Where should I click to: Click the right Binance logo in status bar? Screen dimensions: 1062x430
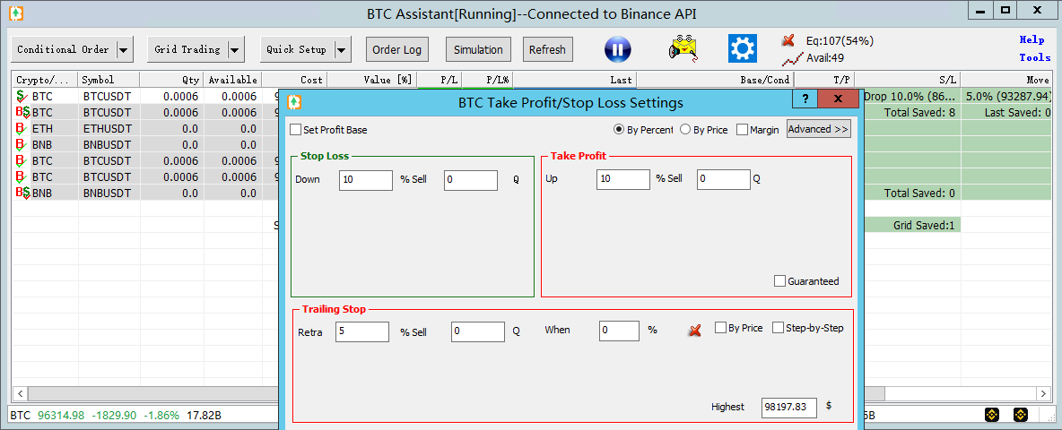tap(1021, 414)
